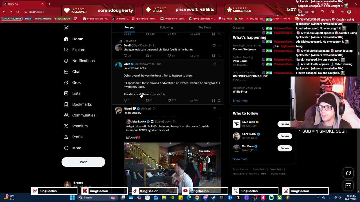
Task: Open Grok in the sidebar
Action: [x=72, y=82]
